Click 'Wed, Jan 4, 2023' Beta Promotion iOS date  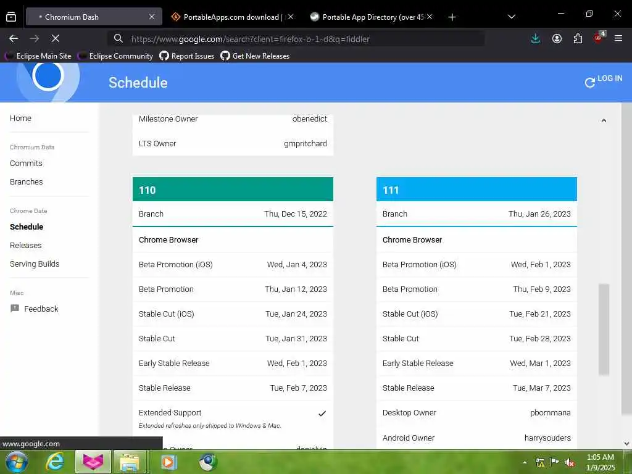pyautogui.click(x=297, y=265)
